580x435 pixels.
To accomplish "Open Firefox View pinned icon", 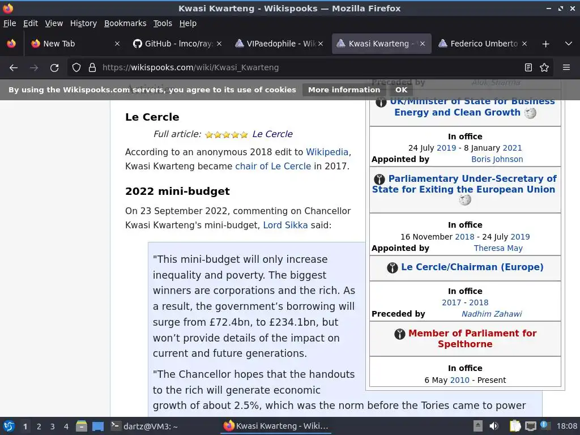I will pos(11,44).
